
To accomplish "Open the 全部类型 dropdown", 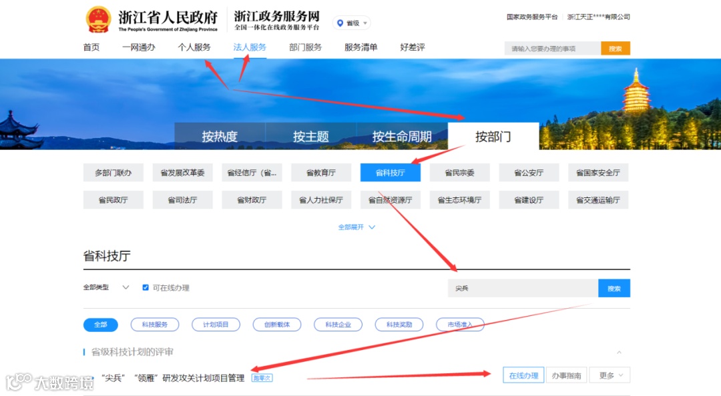I will (105, 287).
